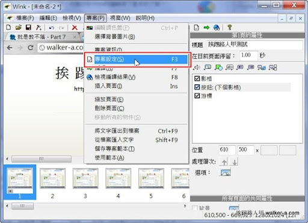Select frame thumbnail 4

pyautogui.click(x=119, y=178)
